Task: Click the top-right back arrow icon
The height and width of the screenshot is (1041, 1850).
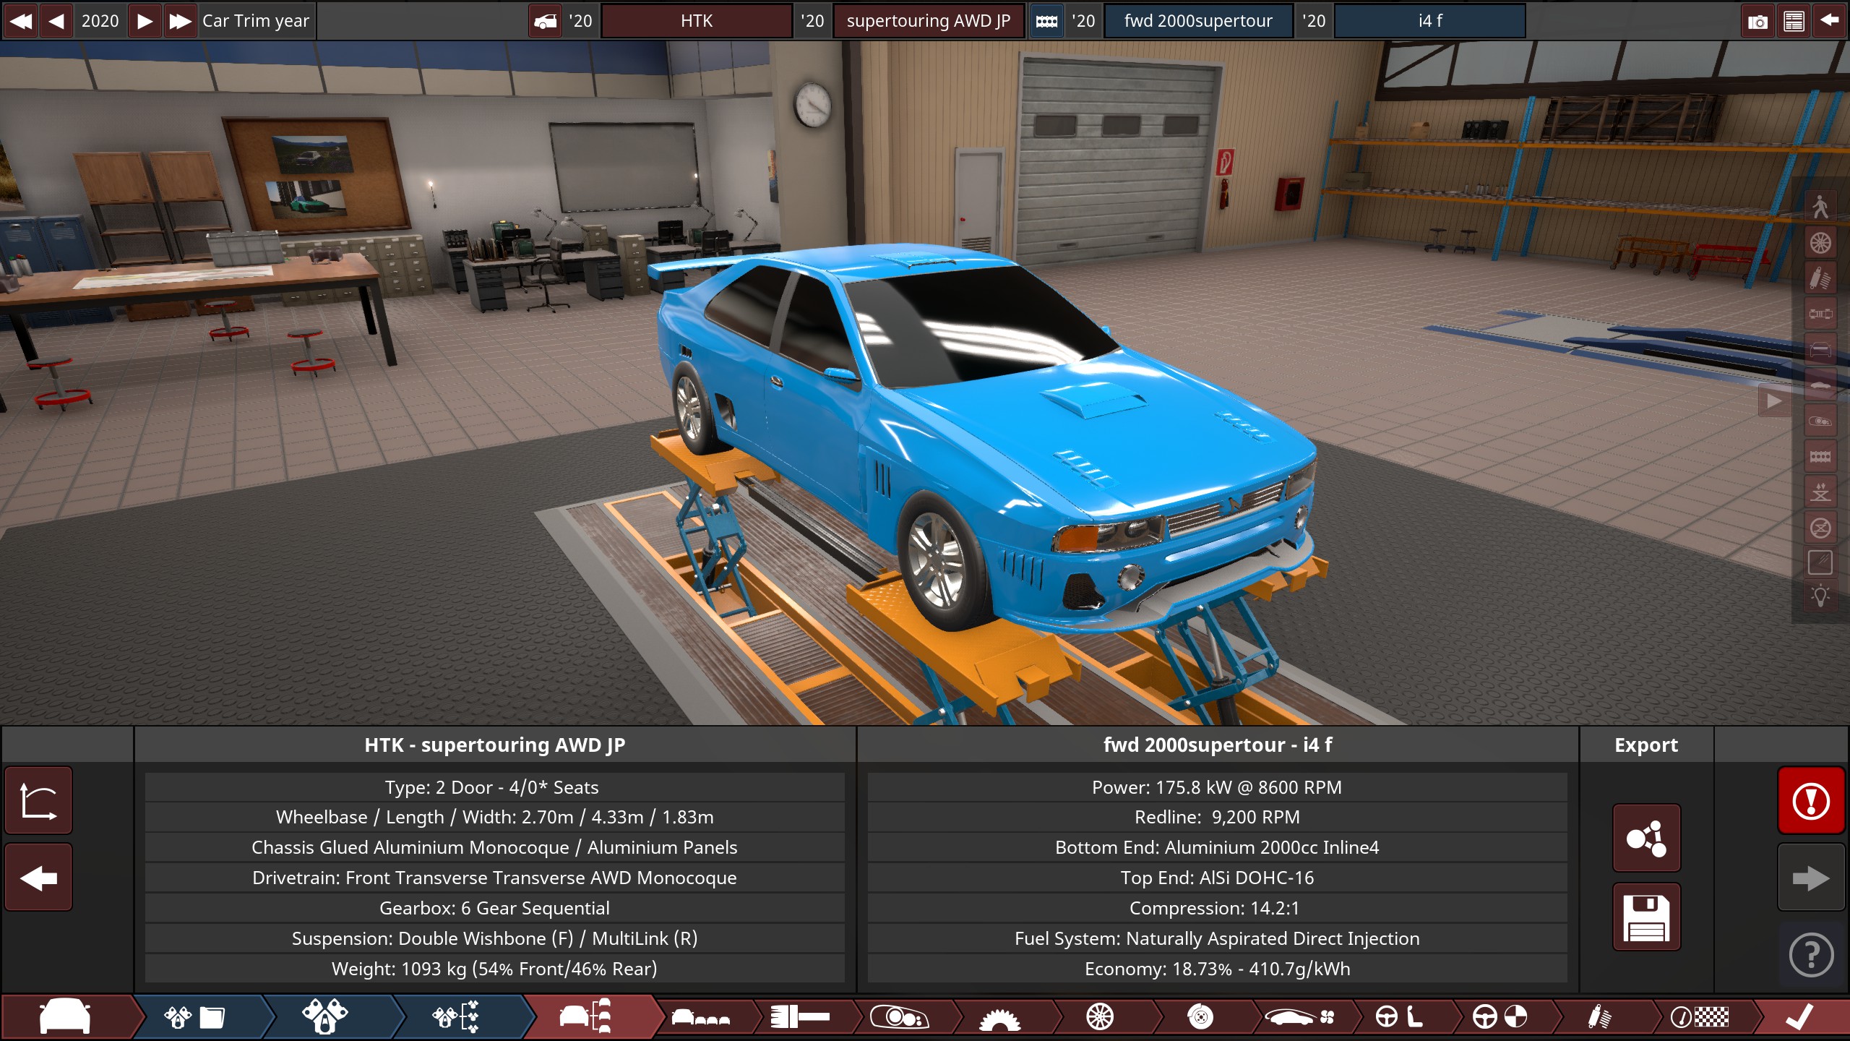Action: [x=1830, y=21]
